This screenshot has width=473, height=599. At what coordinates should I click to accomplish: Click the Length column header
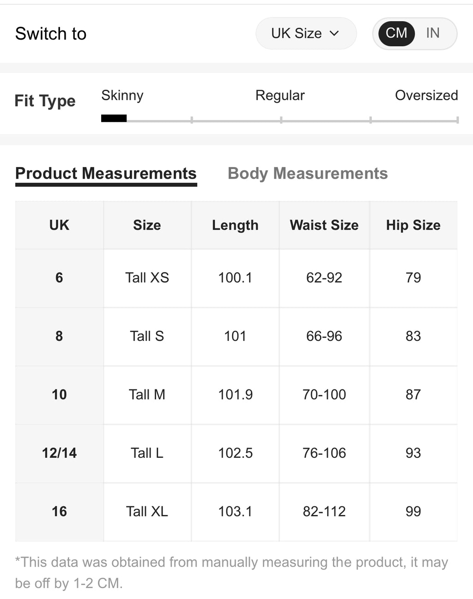(235, 225)
